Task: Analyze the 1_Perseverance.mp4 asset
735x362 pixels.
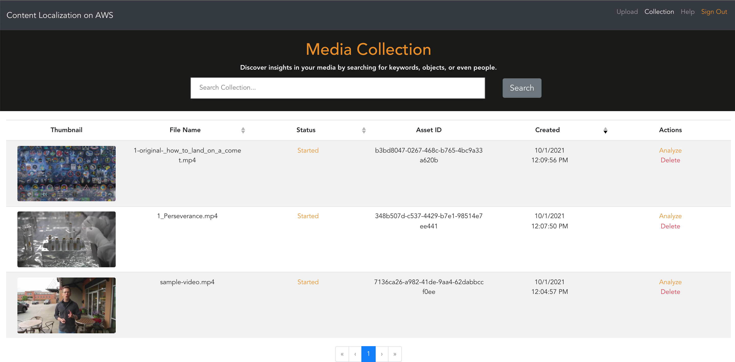Action: [670, 216]
